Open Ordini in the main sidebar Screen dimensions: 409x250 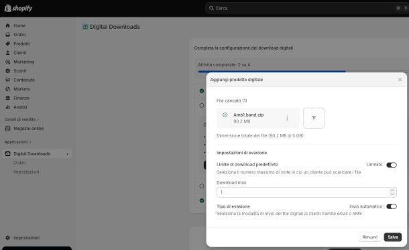(19, 35)
